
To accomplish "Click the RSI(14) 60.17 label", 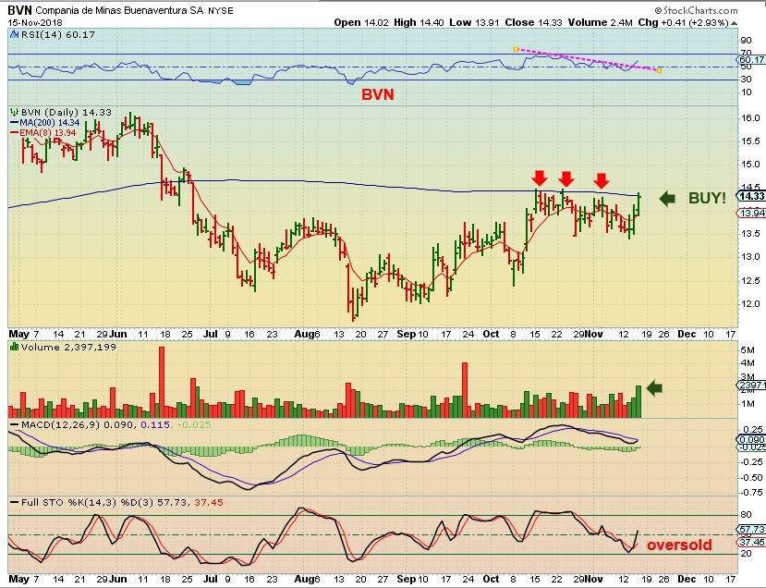I will [57, 35].
